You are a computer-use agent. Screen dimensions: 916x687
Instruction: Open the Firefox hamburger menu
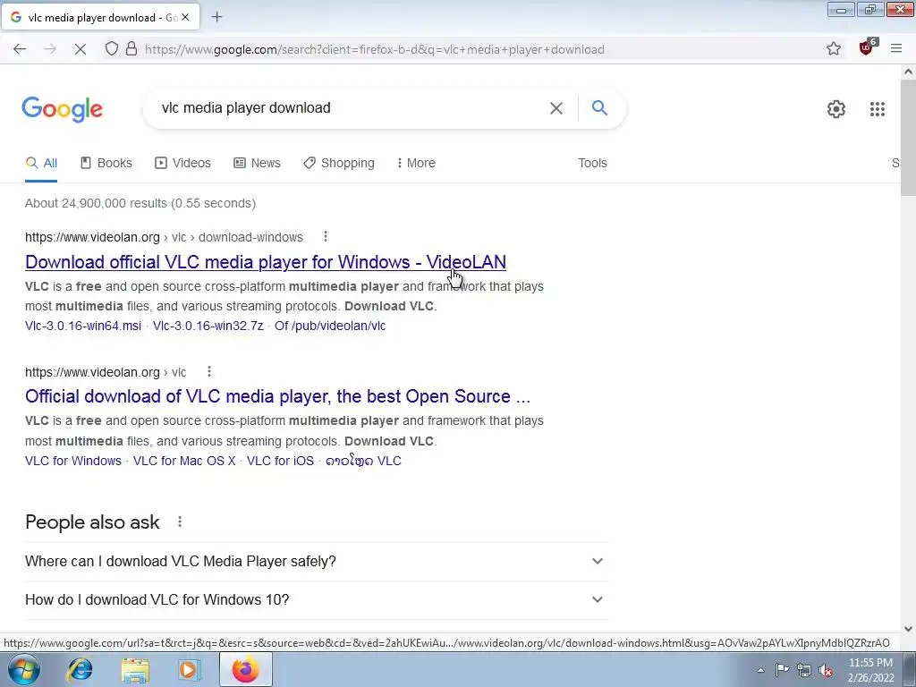pos(896,49)
